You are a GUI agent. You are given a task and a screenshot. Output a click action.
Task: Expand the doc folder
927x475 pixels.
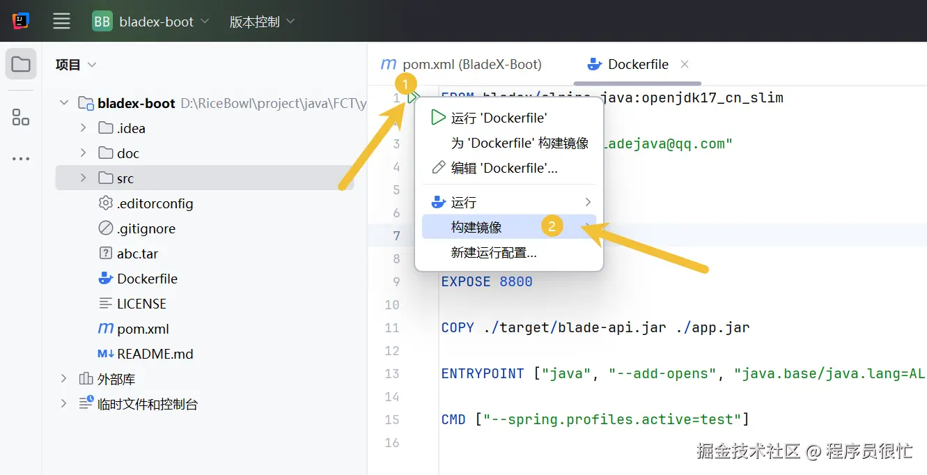(x=84, y=153)
